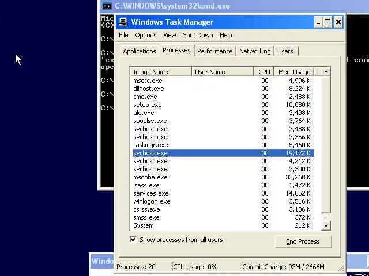Sort by User Name column header
Viewport: 369px width, 276px height.
[x=223, y=72]
